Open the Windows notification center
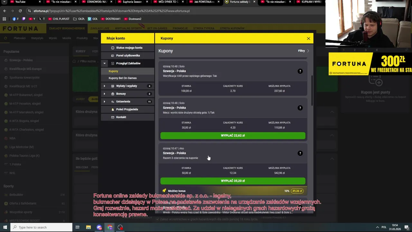This screenshot has height=232, width=412. click(407, 227)
